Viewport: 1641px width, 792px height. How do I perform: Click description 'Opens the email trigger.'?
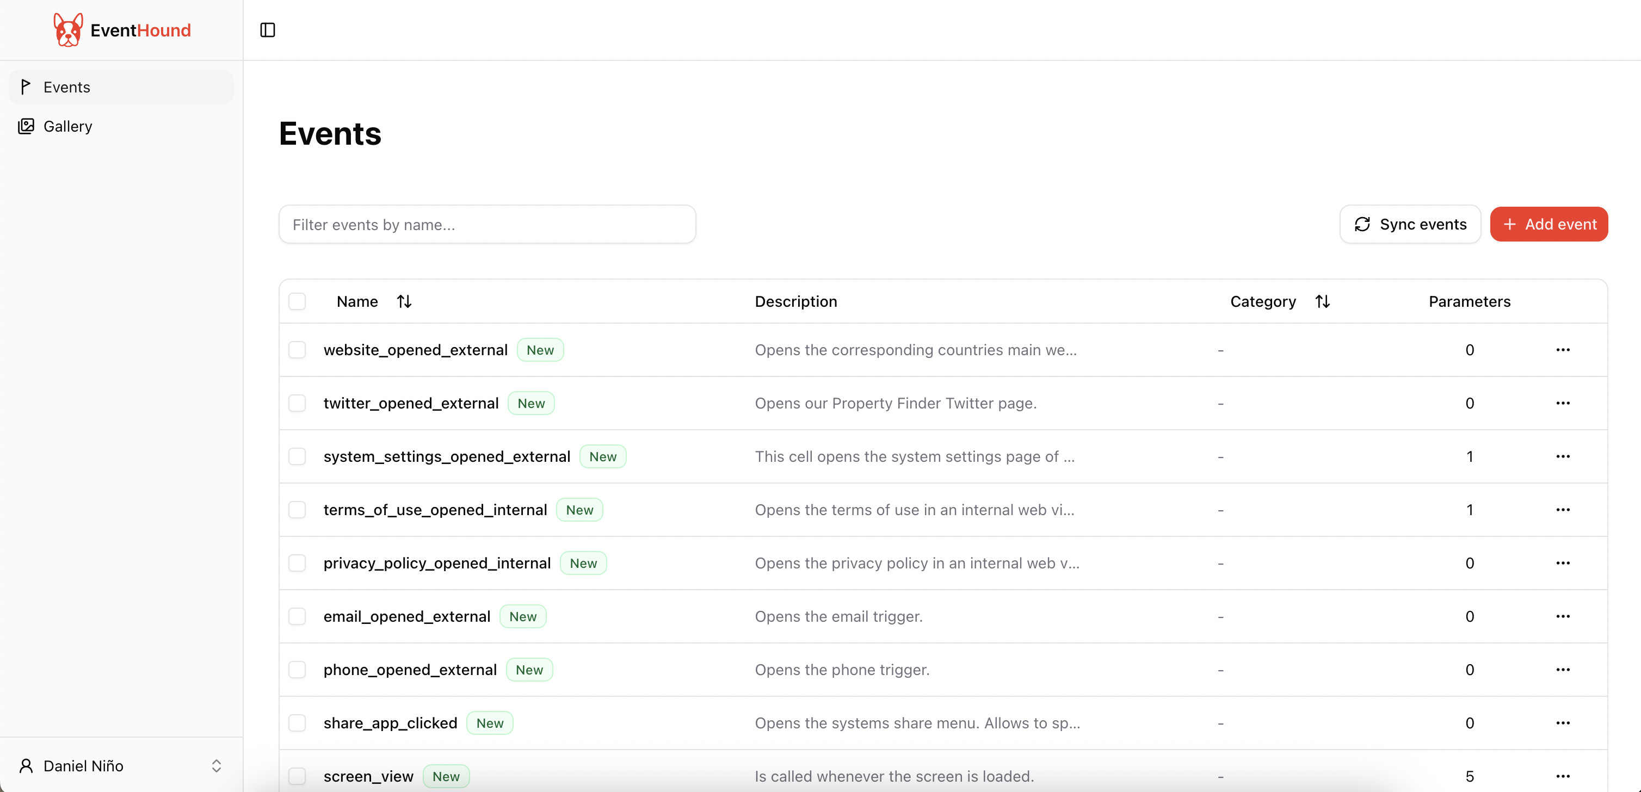click(838, 616)
